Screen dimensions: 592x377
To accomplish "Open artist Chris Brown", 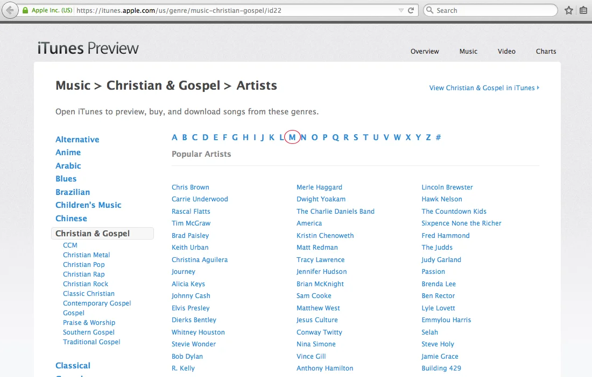I will (191, 187).
